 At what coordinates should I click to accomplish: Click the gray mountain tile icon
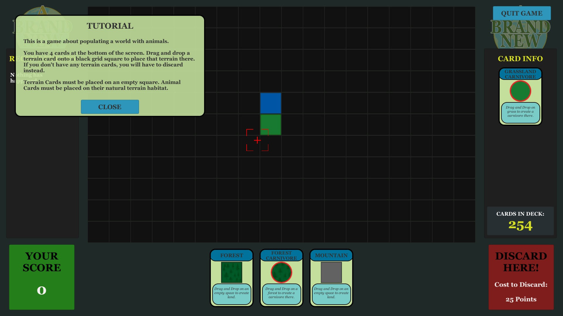331,272
